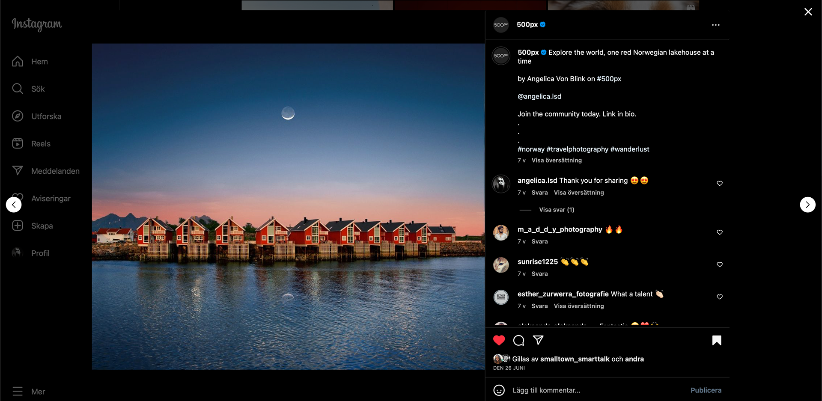Open the 'andra' likes list
This screenshot has width=822, height=401.
click(634, 359)
